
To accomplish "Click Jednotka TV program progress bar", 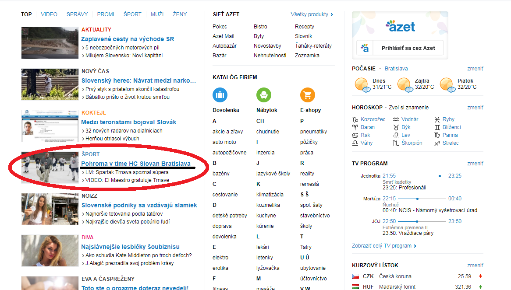I will [422, 176].
